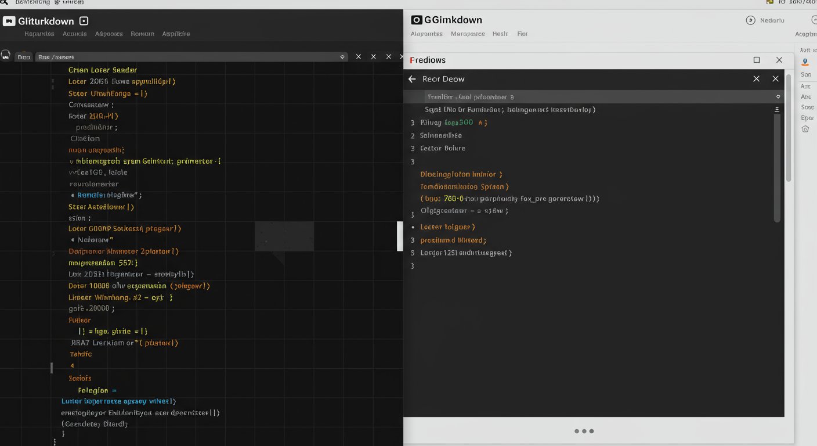Open the chevron at the end of the search bar

click(x=342, y=56)
